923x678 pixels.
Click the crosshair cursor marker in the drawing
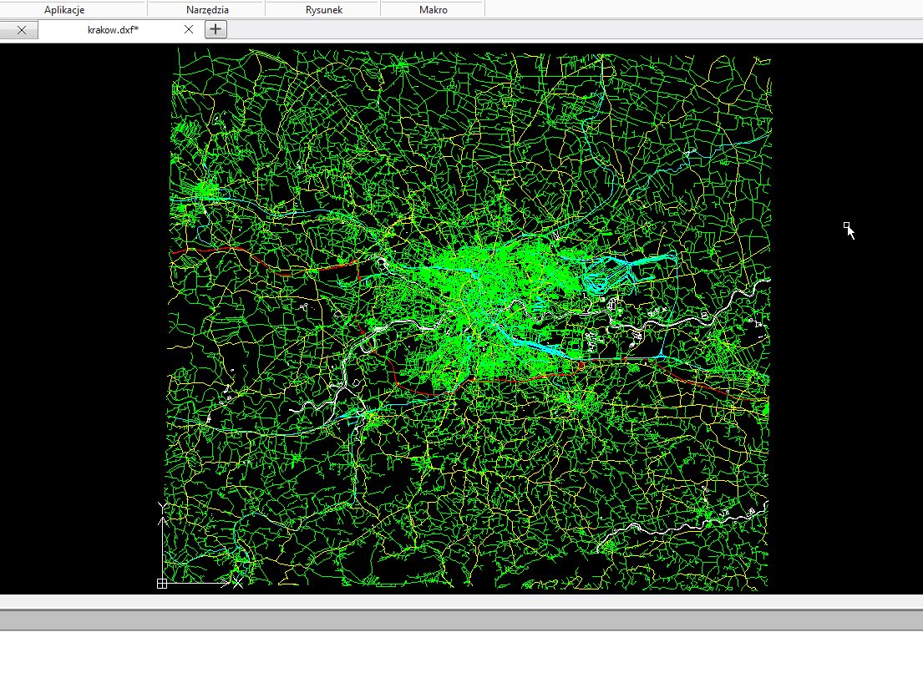[x=849, y=227]
